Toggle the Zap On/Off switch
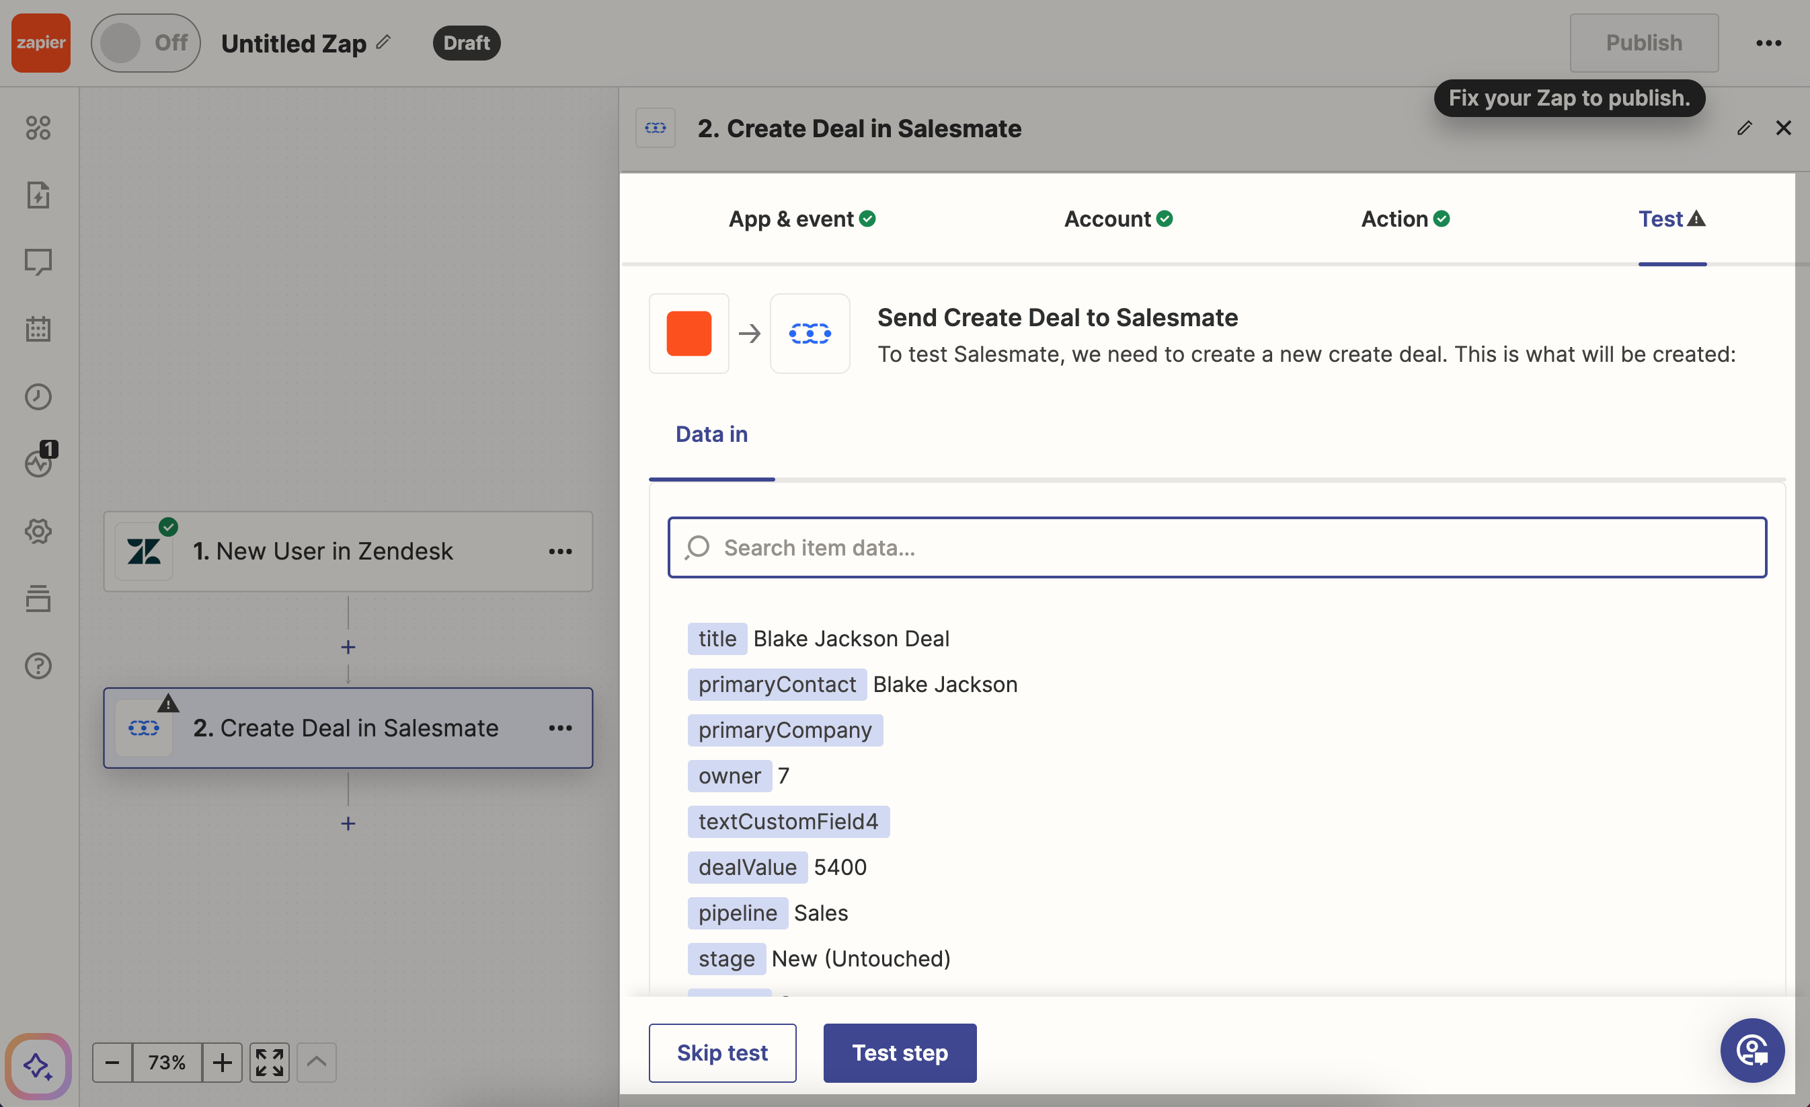 (145, 42)
